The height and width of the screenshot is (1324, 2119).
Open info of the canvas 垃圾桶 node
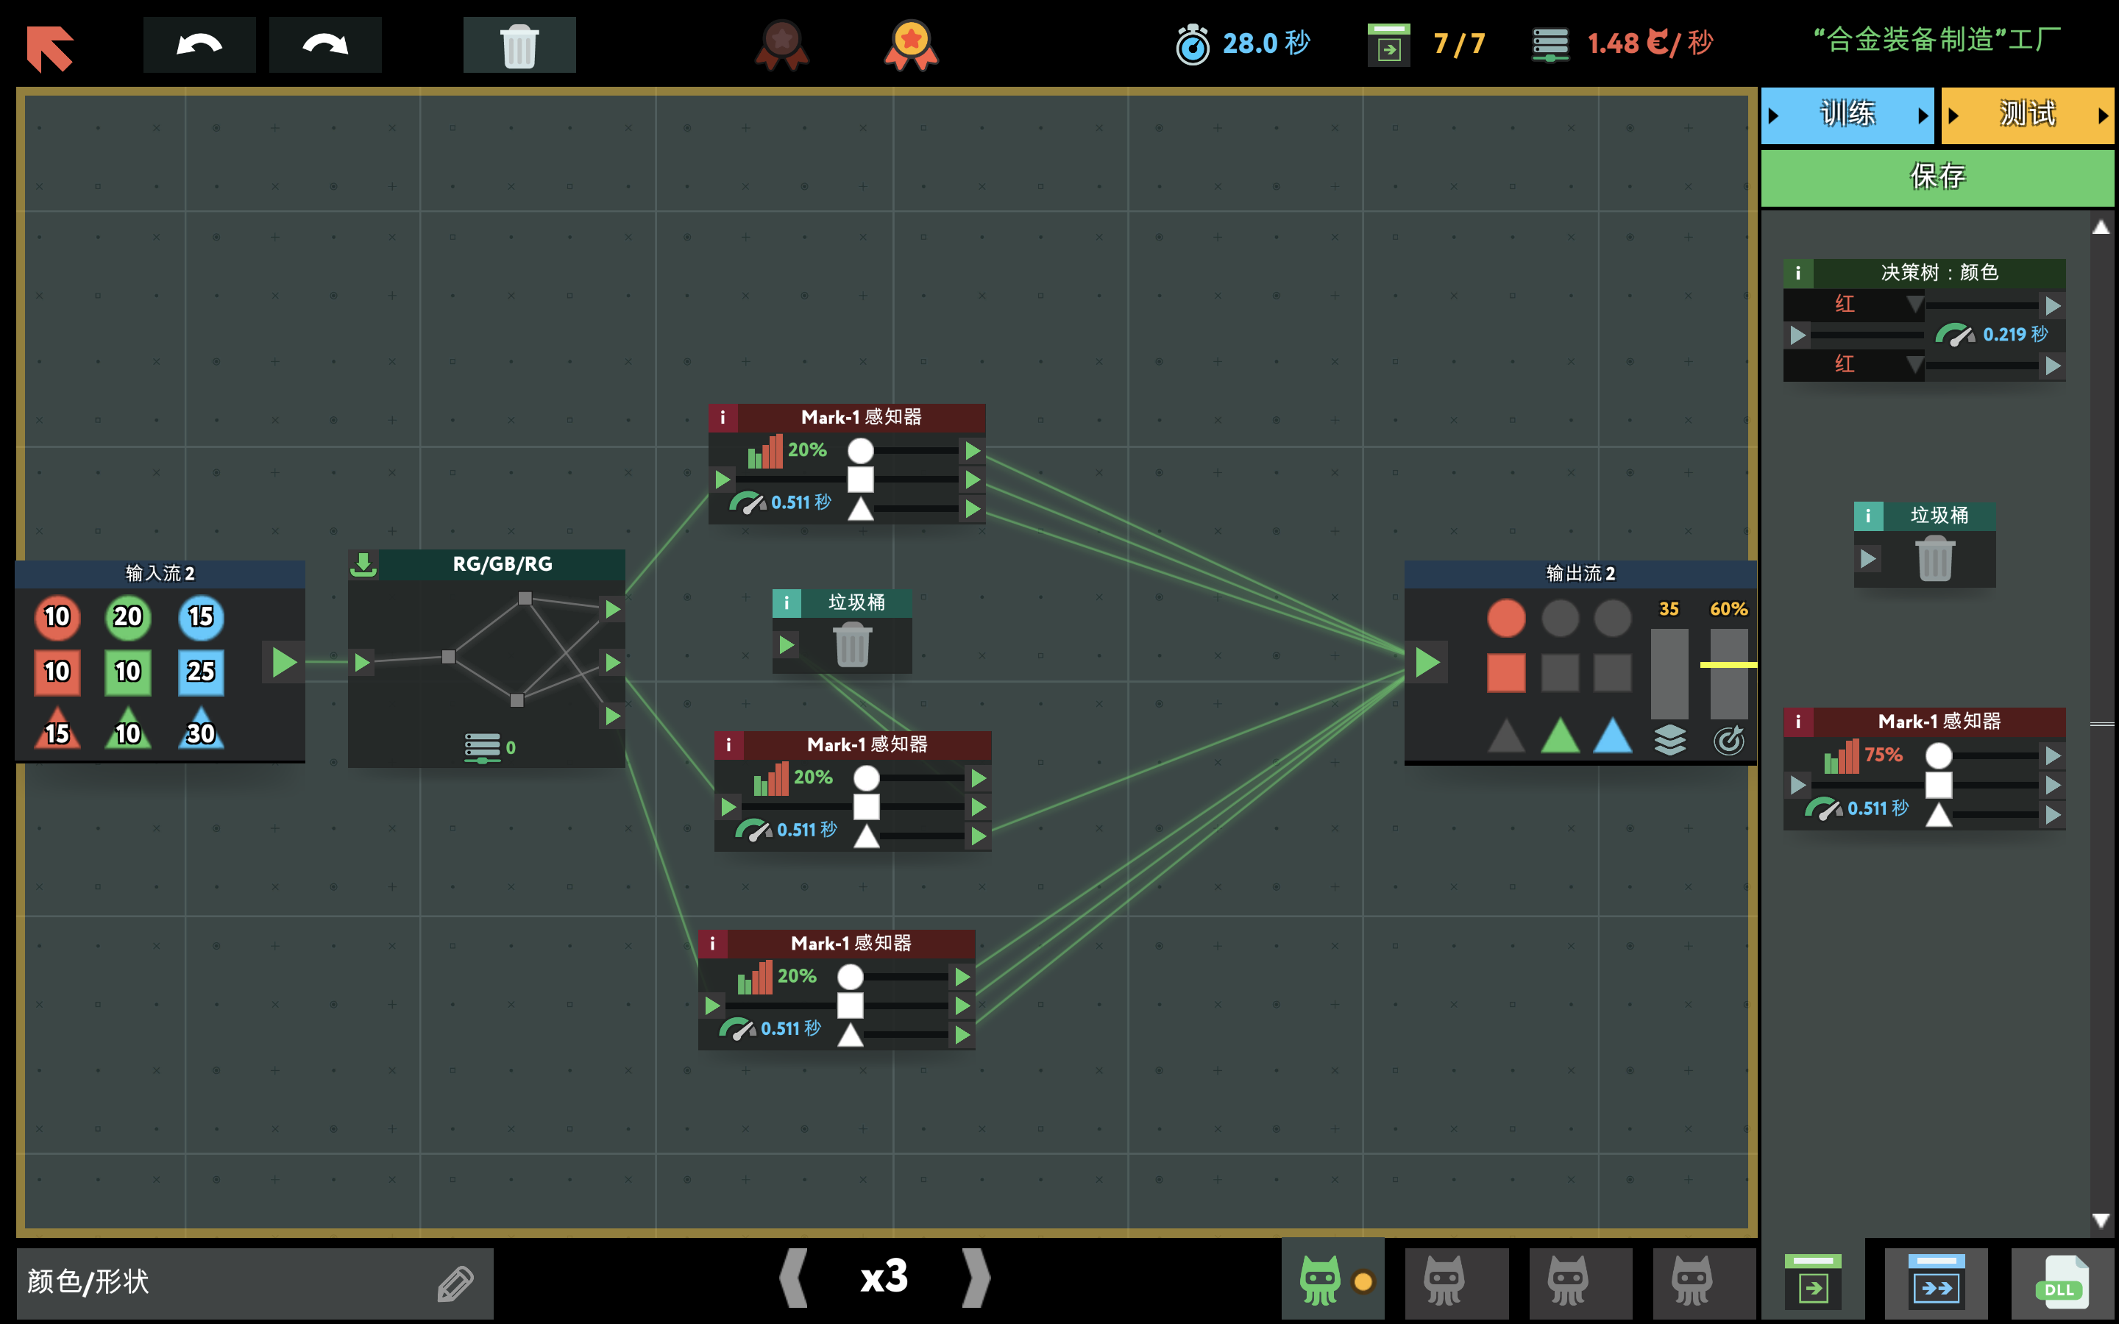[x=787, y=602]
